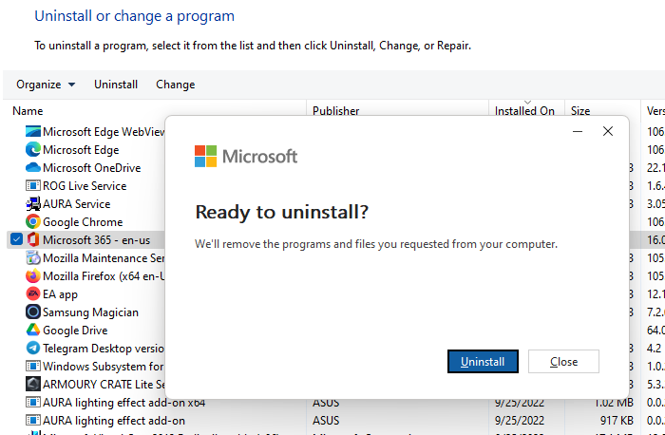Select the Microsoft Edge row text

click(x=81, y=150)
